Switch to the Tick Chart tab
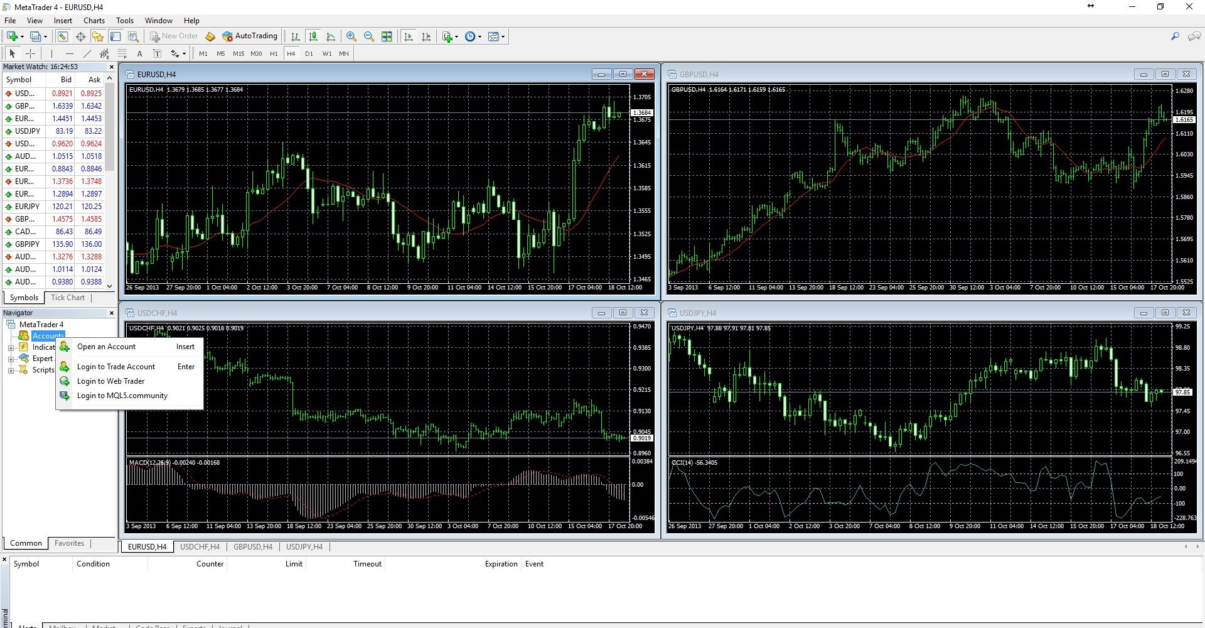This screenshot has width=1205, height=628. coord(67,298)
